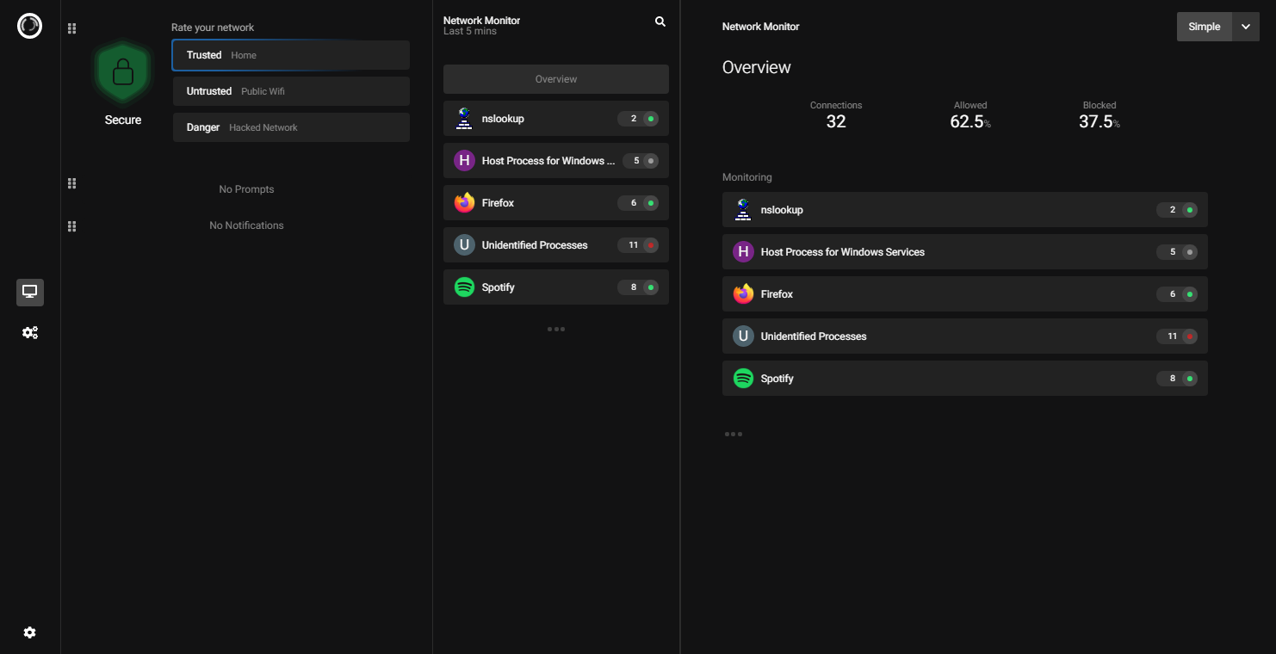Screen dimensions: 1276x654
Task: Open nslookup in the Monitoring list
Action: pyautogui.click(x=965, y=210)
